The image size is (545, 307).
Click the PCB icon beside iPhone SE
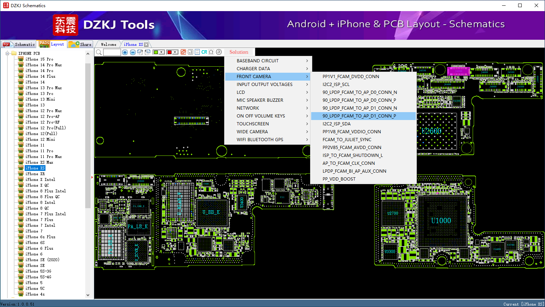pyautogui.click(x=21, y=265)
